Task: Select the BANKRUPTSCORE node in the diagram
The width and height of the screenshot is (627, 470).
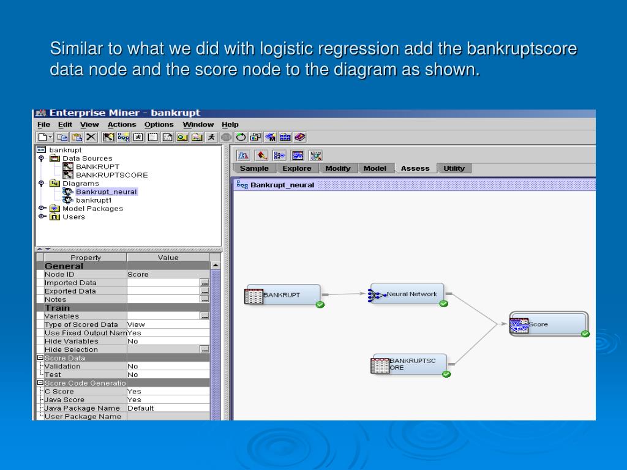Action: (409, 365)
